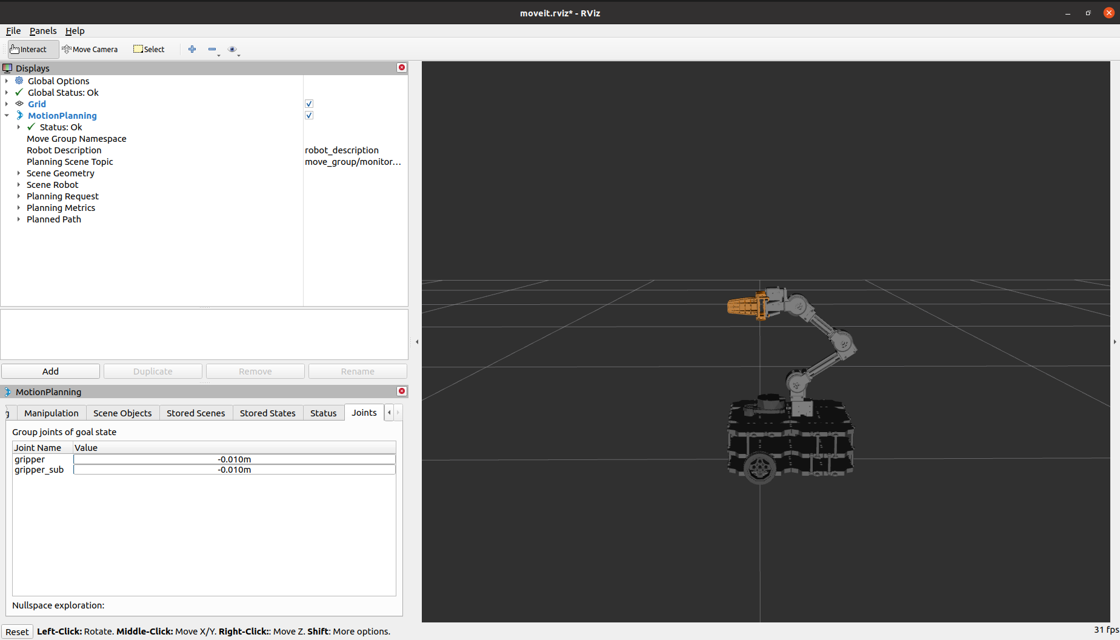1120x640 pixels.
Task: Collapse the MotionPlanning tree entry
Action: pyautogui.click(x=7, y=115)
